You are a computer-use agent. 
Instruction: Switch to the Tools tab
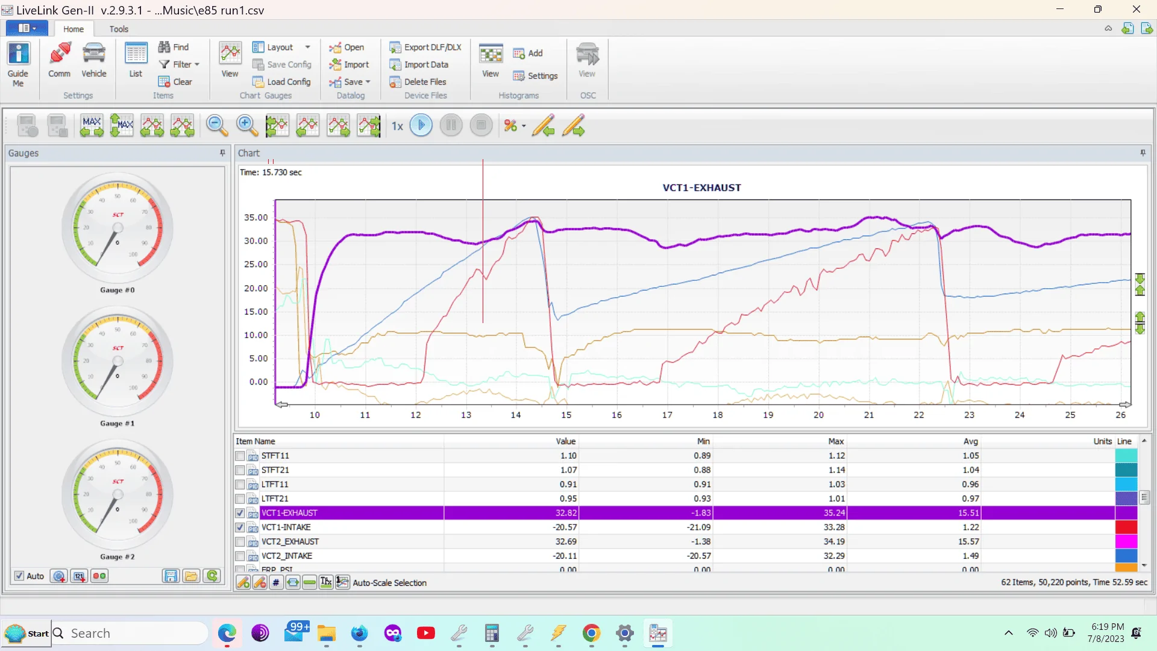[x=119, y=29]
